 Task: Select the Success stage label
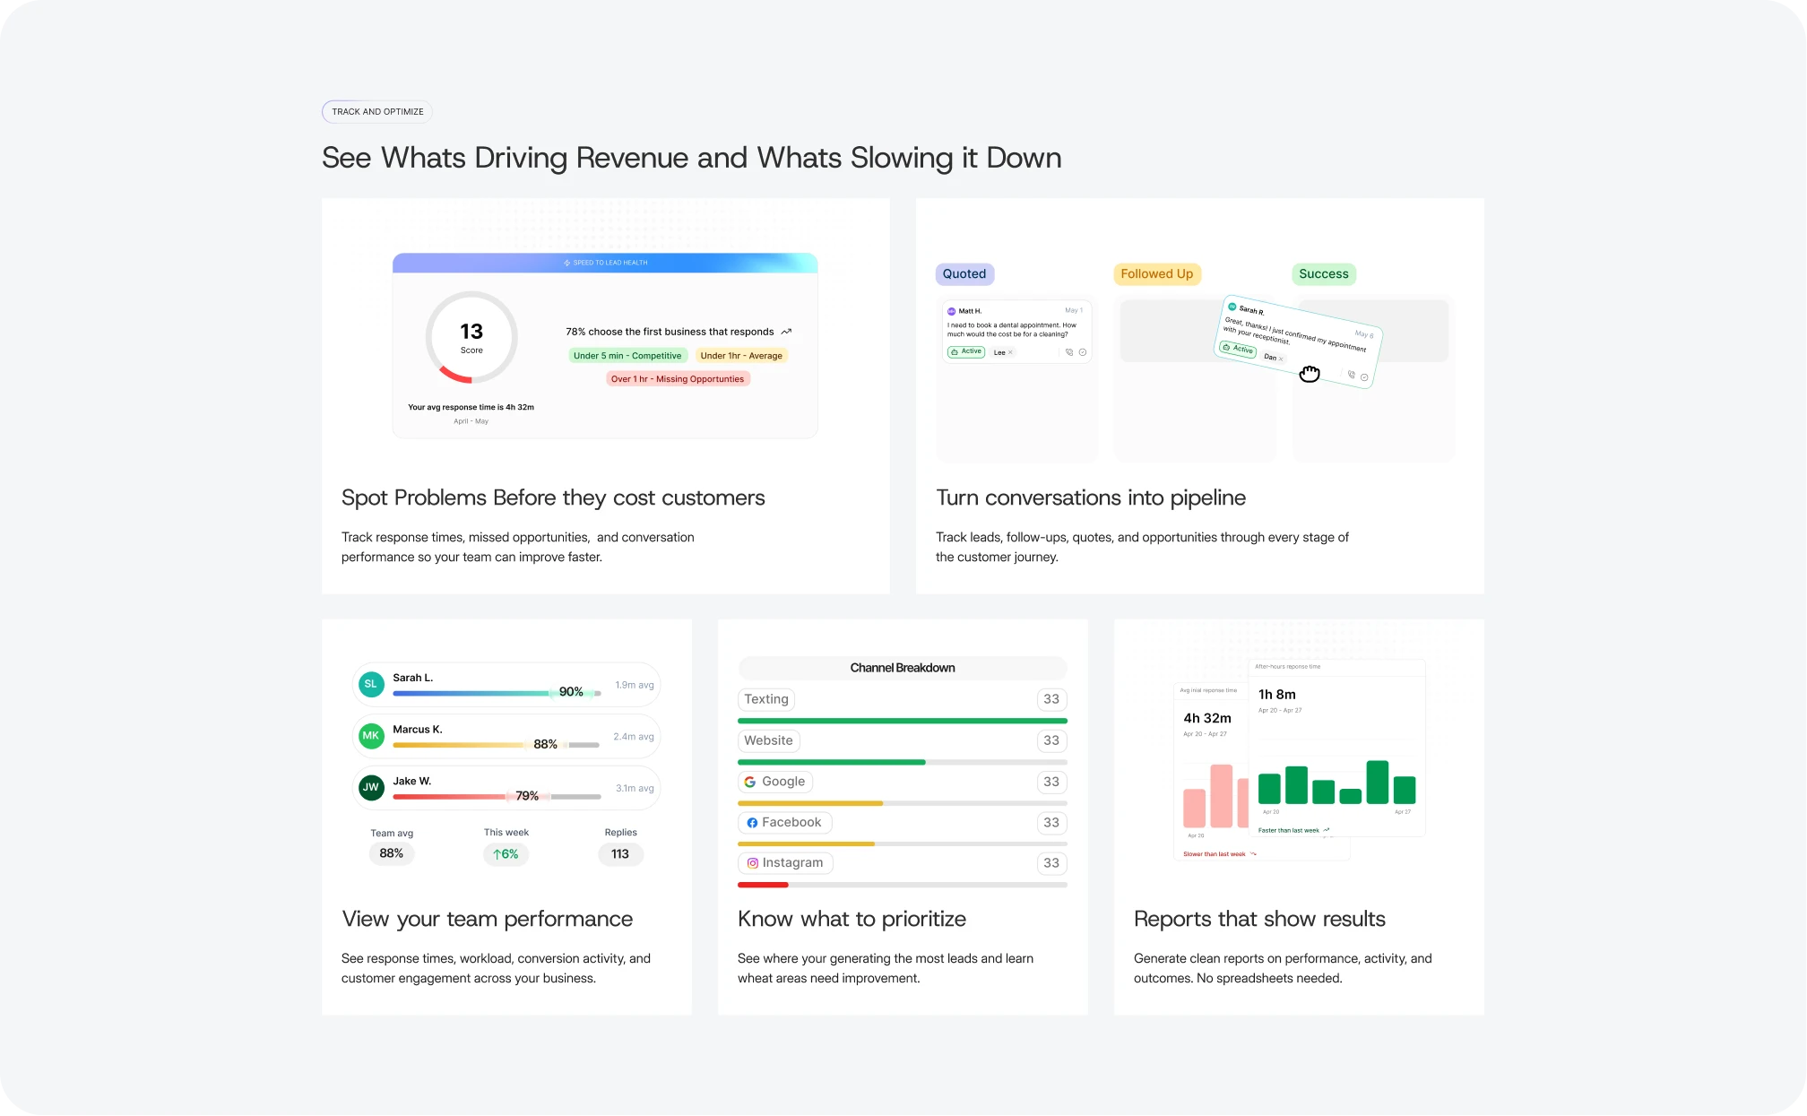point(1324,274)
